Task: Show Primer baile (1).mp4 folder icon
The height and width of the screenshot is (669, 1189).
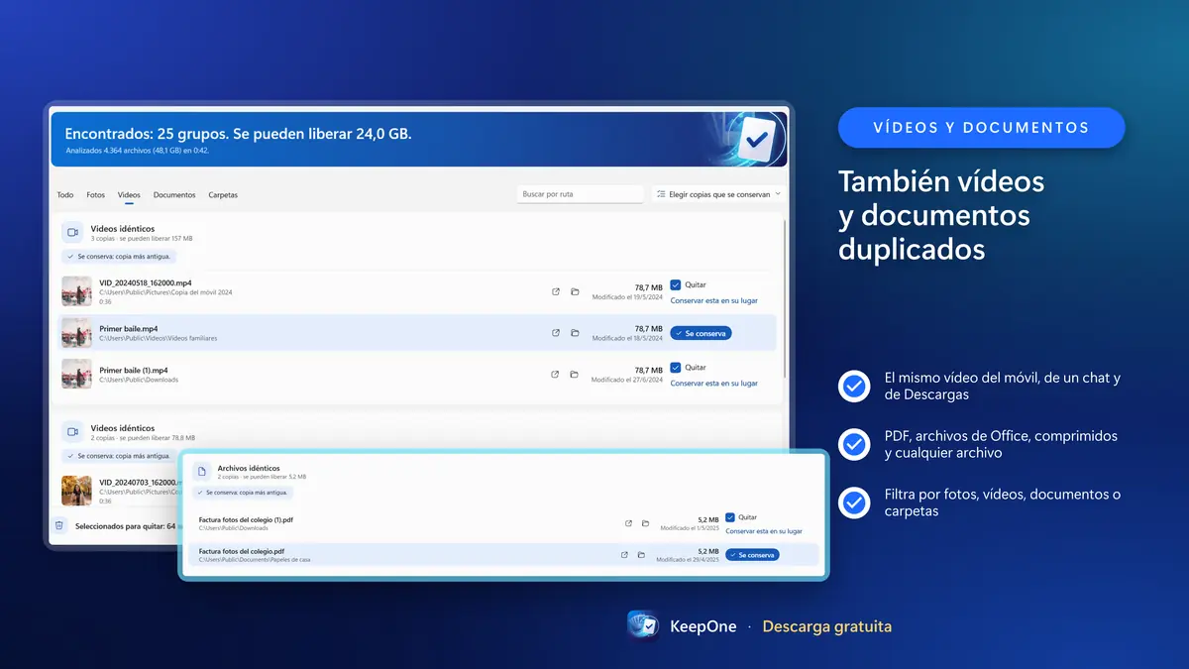Action: (x=575, y=375)
